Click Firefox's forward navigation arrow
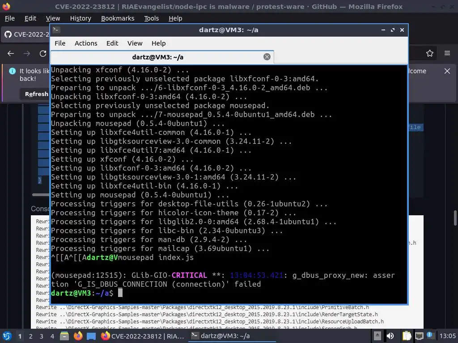Viewport: 458px width, 343px height. point(26,54)
